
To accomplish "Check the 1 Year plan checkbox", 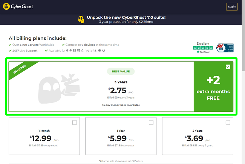I will coord(151,122).
